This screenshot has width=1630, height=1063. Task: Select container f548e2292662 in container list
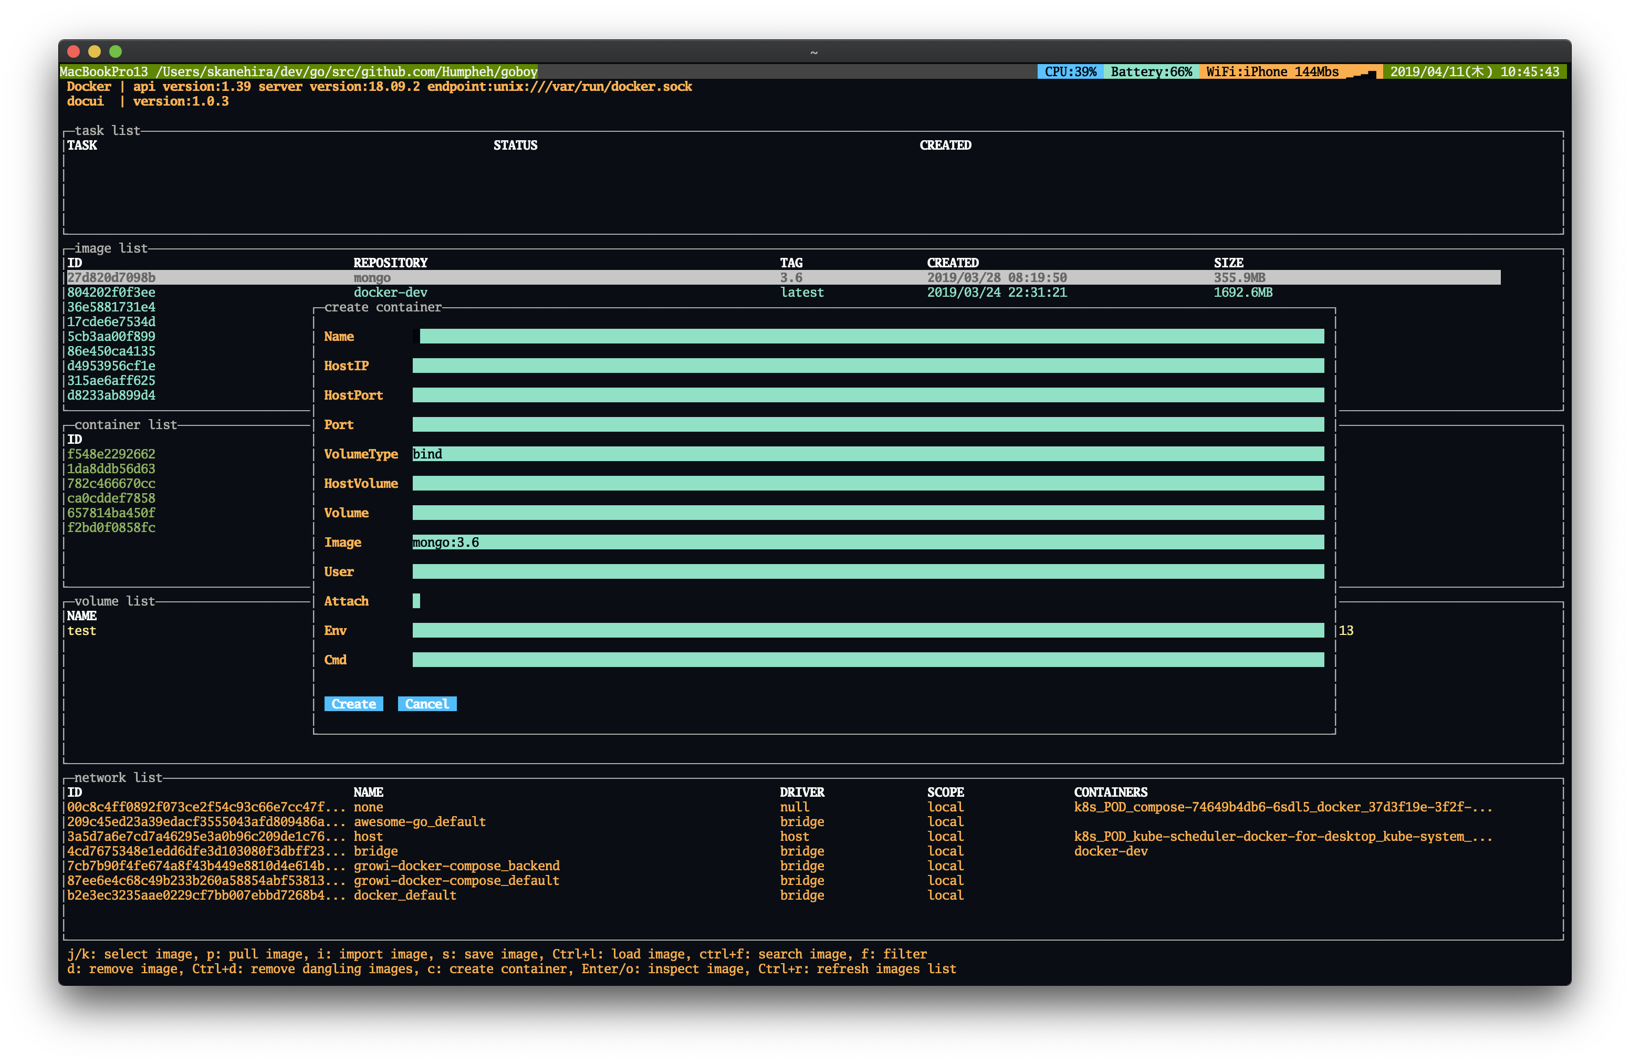point(111,454)
